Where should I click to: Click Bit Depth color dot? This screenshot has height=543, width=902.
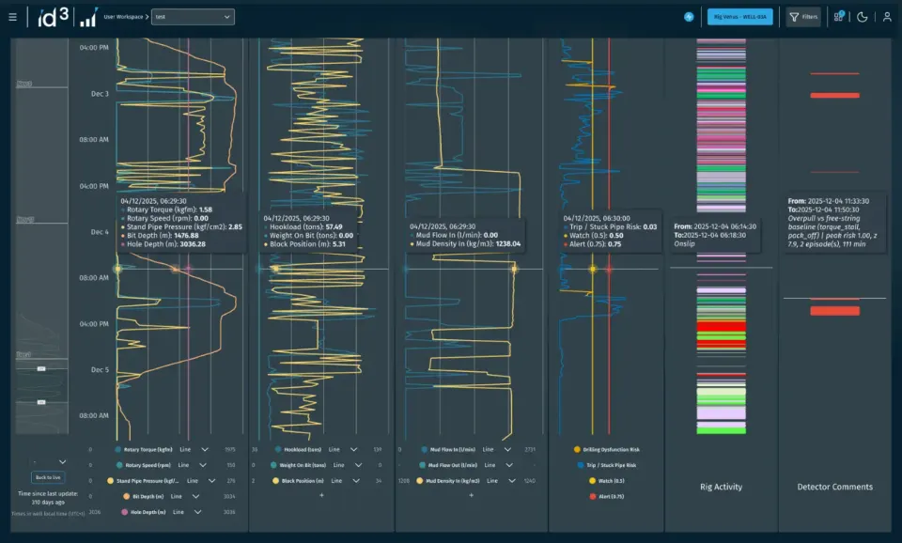tap(127, 496)
